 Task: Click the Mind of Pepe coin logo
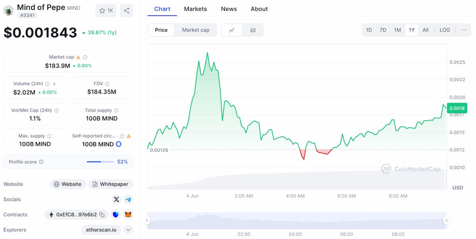click(8, 11)
